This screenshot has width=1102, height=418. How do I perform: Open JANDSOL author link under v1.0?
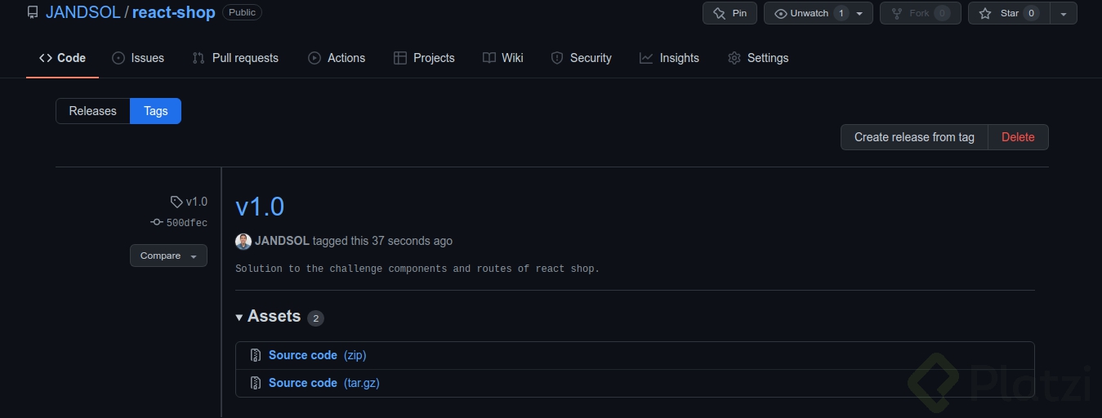[x=282, y=241]
